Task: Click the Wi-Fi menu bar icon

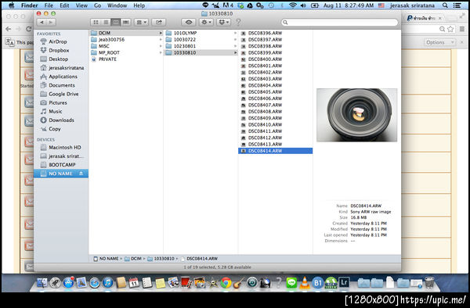Action: click(293, 5)
